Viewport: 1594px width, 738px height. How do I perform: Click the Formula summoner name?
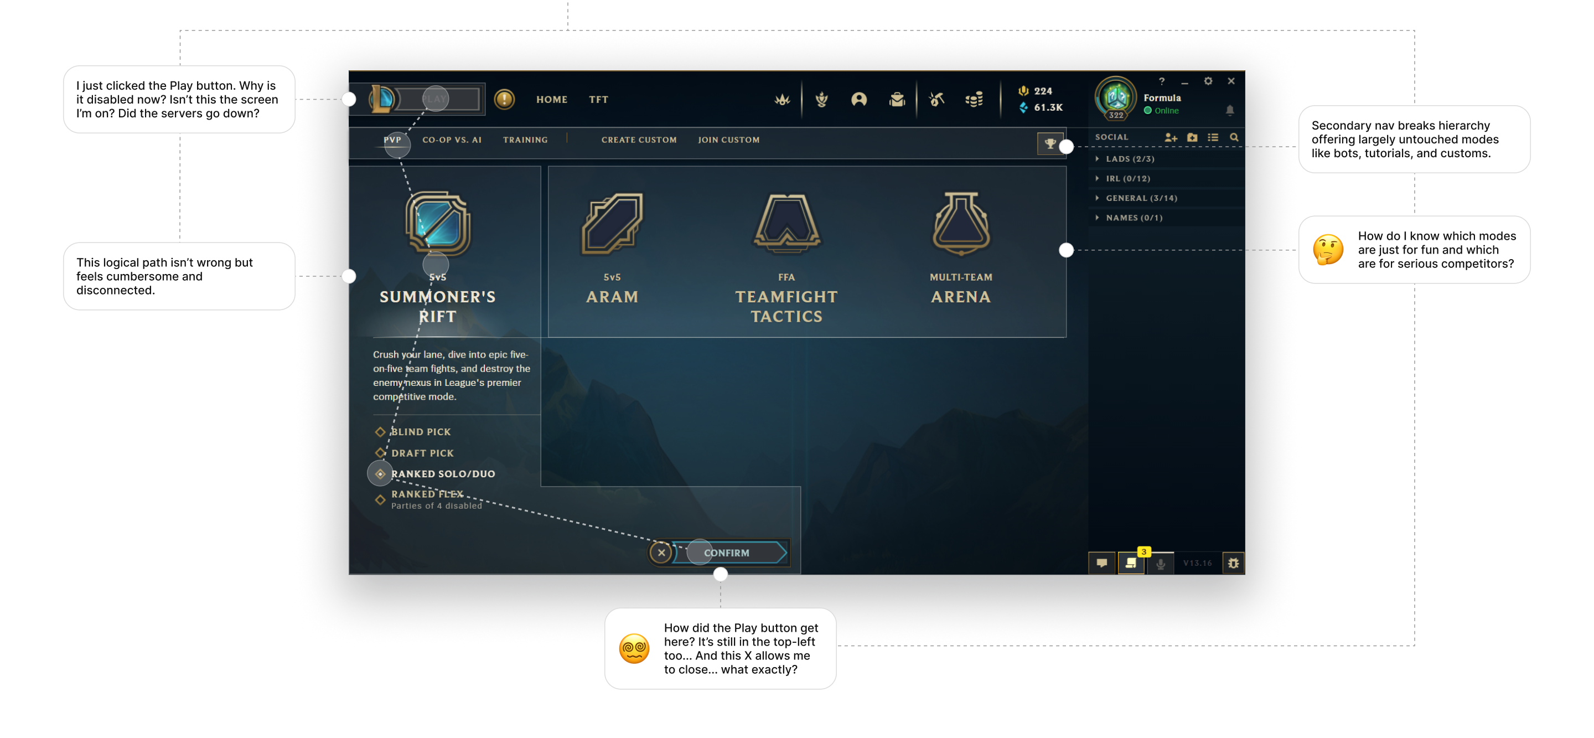pyautogui.click(x=1162, y=98)
